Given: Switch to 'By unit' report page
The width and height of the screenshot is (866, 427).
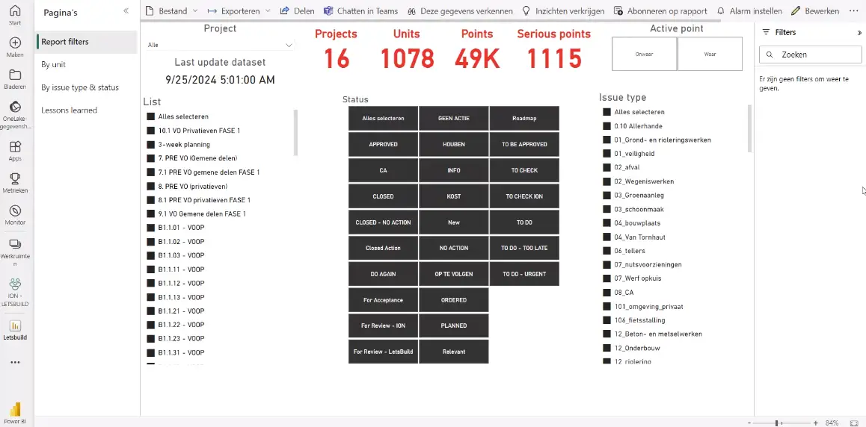Looking at the screenshot, I should pyautogui.click(x=54, y=65).
